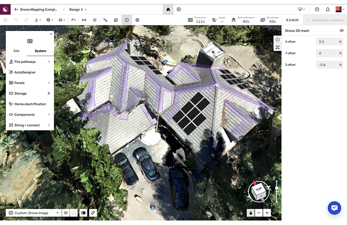Go back using the arrow beside Drone Mapping
Screen dimensions: 347x225
coord(16,9)
